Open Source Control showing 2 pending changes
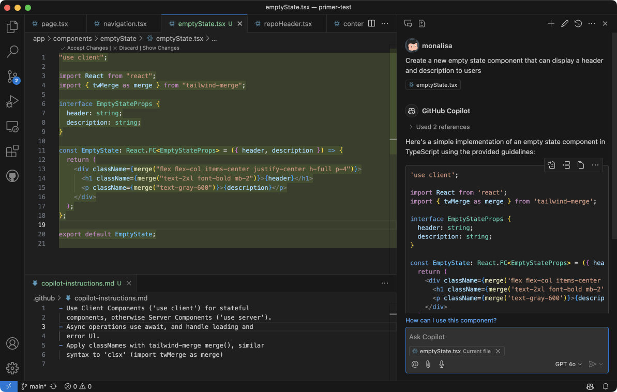The height and width of the screenshot is (392, 617). coord(12,77)
